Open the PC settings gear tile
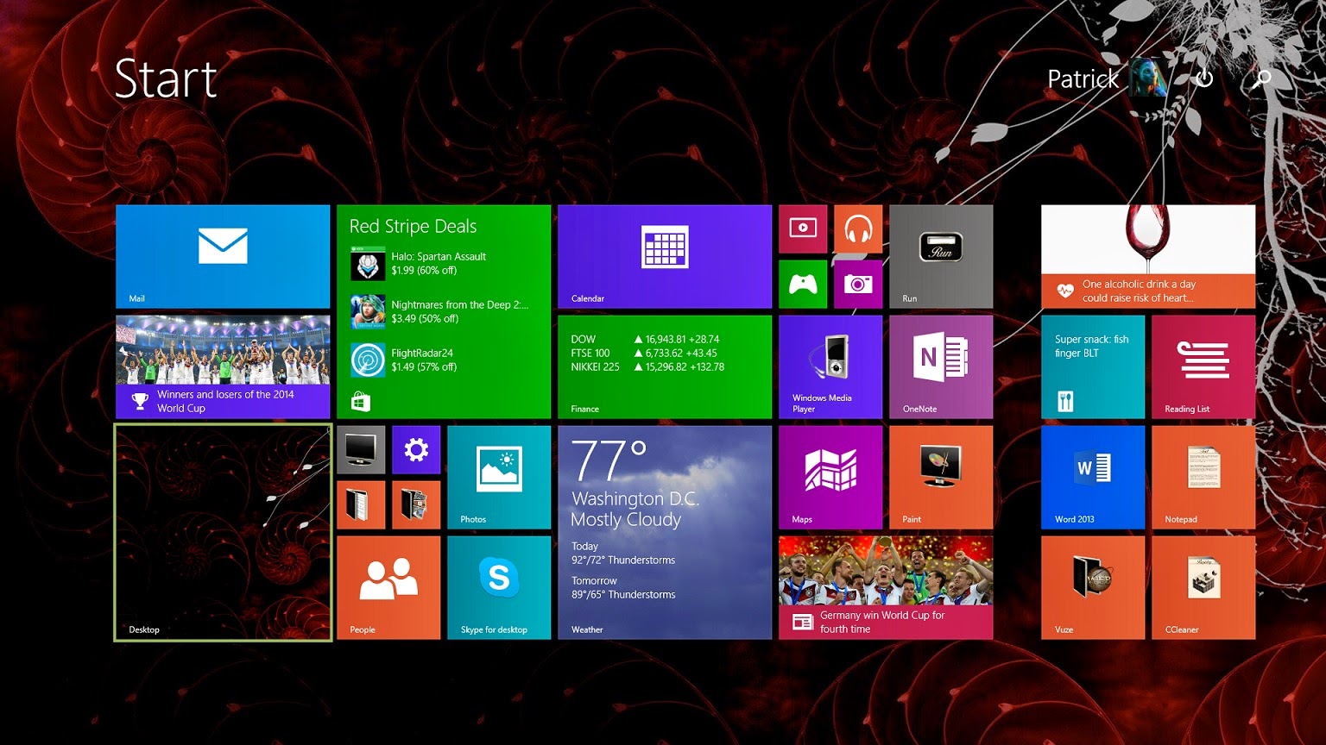Viewport: 1326px width, 745px height. click(x=416, y=449)
